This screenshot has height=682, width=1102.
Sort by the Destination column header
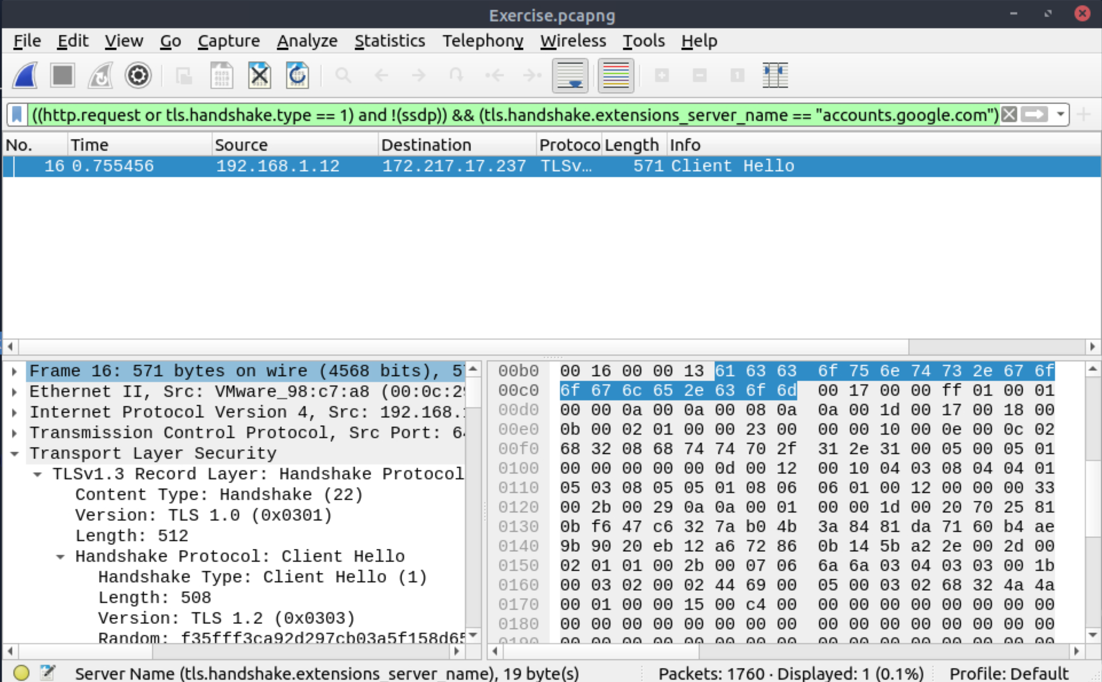[457, 145]
